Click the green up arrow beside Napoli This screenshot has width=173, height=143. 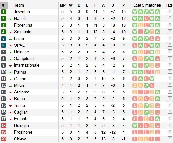11,19
